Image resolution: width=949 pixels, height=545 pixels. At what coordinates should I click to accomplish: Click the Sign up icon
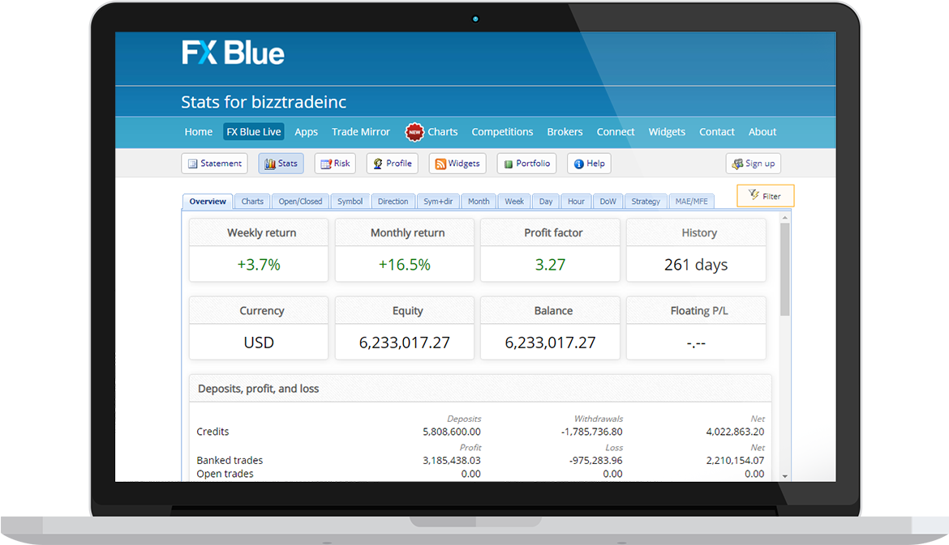coord(737,164)
